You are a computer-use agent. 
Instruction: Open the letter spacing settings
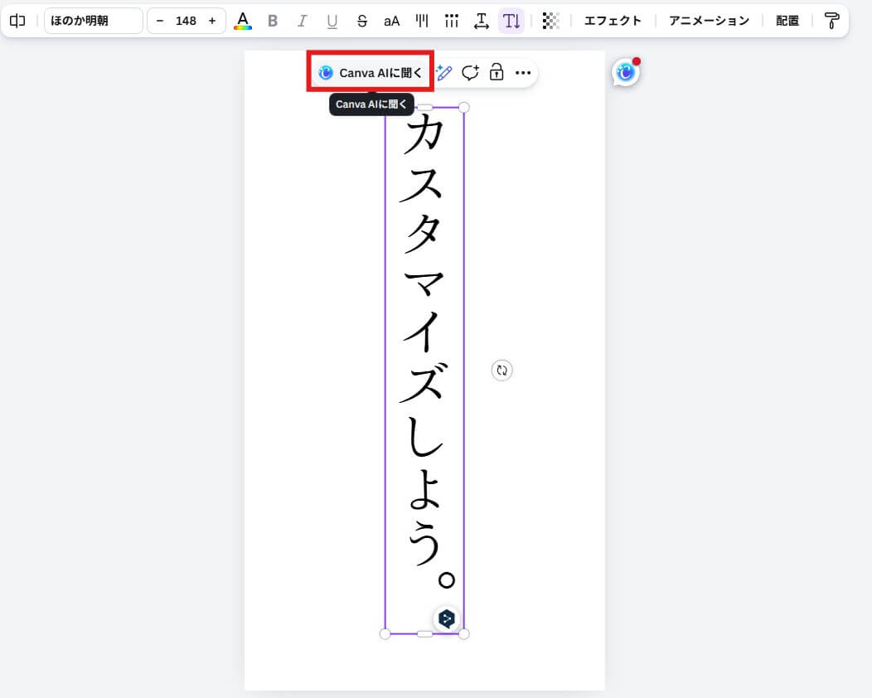tap(482, 21)
